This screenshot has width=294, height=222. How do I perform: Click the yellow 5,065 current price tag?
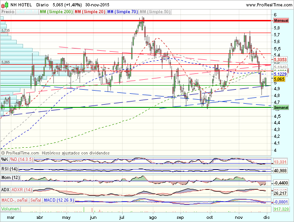281,79
